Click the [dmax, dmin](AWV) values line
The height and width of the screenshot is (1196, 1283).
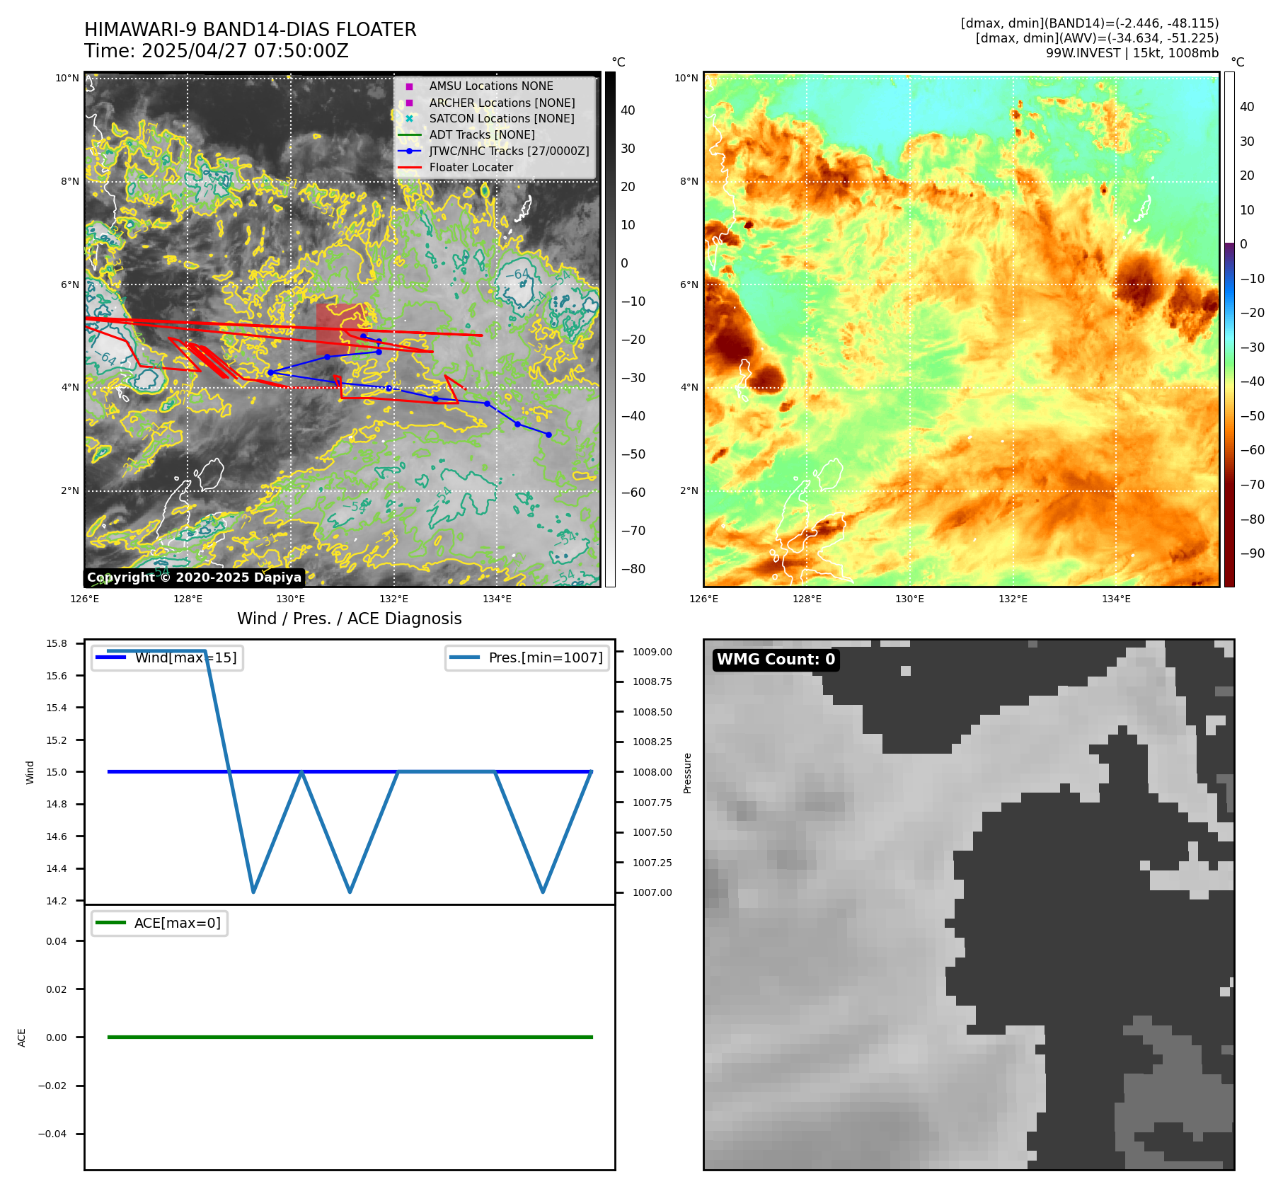pos(1098,38)
